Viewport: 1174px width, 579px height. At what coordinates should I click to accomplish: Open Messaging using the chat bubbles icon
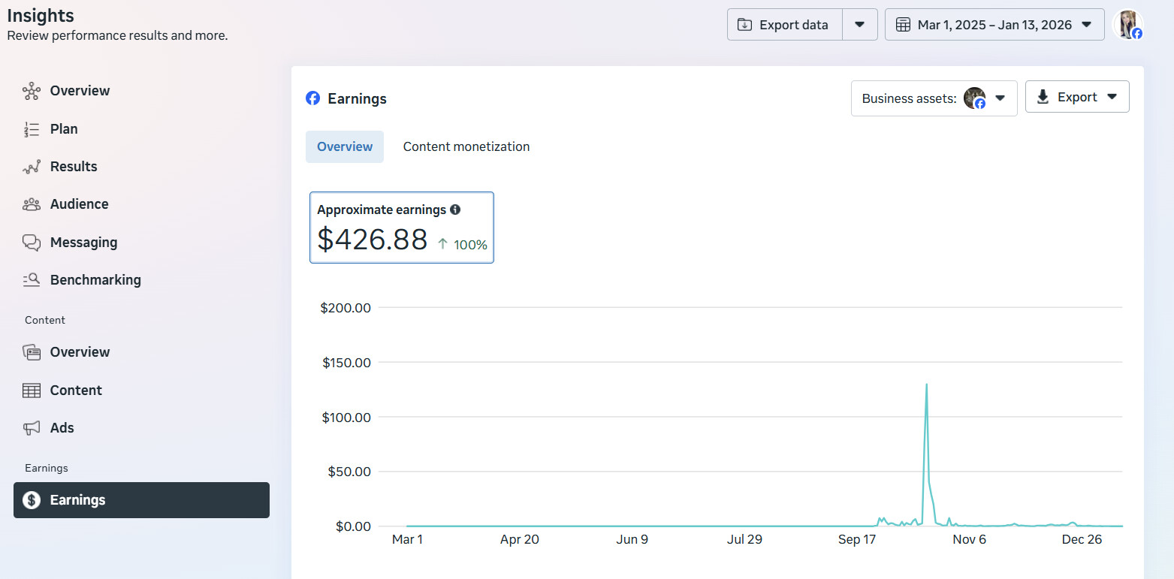point(32,243)
